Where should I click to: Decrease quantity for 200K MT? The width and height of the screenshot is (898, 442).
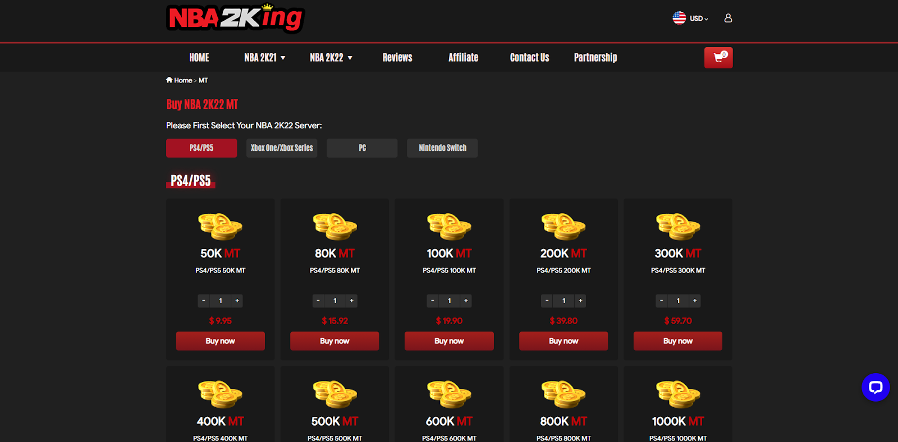coord(547,301)
